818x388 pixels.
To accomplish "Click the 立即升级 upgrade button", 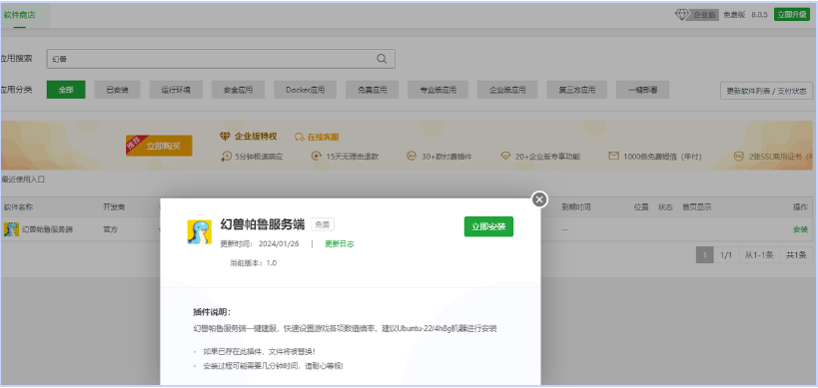I will (791, 15).
